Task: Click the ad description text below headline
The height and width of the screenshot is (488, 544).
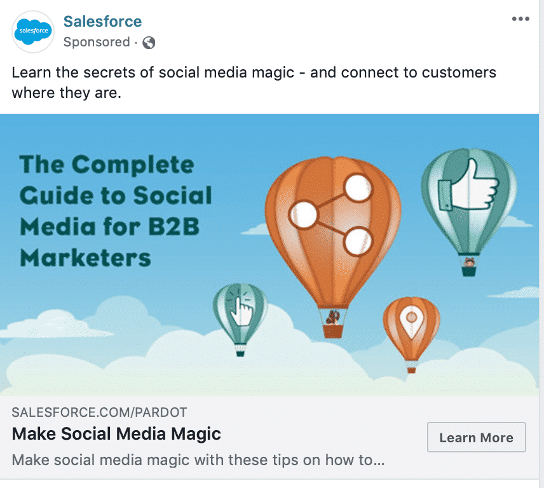Action: tap(198, 460)
